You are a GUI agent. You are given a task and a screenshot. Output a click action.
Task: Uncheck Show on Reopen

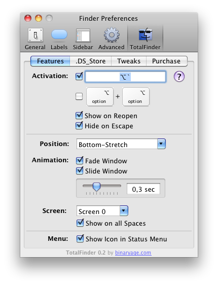[79, 116]
